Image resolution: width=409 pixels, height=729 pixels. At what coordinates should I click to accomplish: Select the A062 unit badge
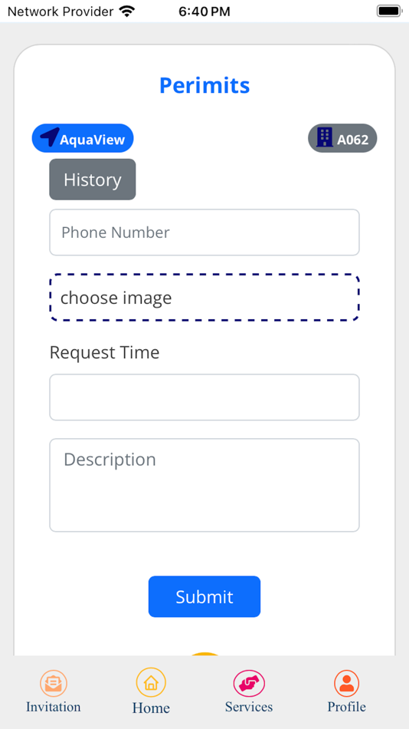[x=342, y=138]
